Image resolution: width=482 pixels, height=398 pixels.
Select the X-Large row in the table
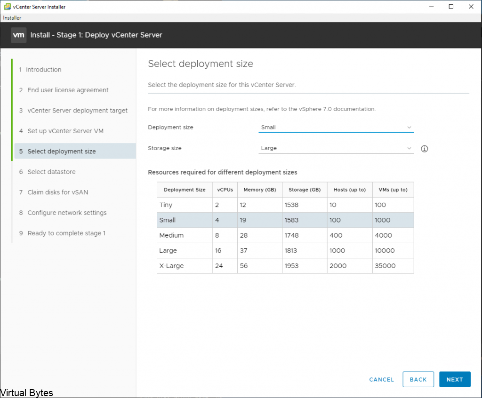pyautogui.click(x=285, y=266)
